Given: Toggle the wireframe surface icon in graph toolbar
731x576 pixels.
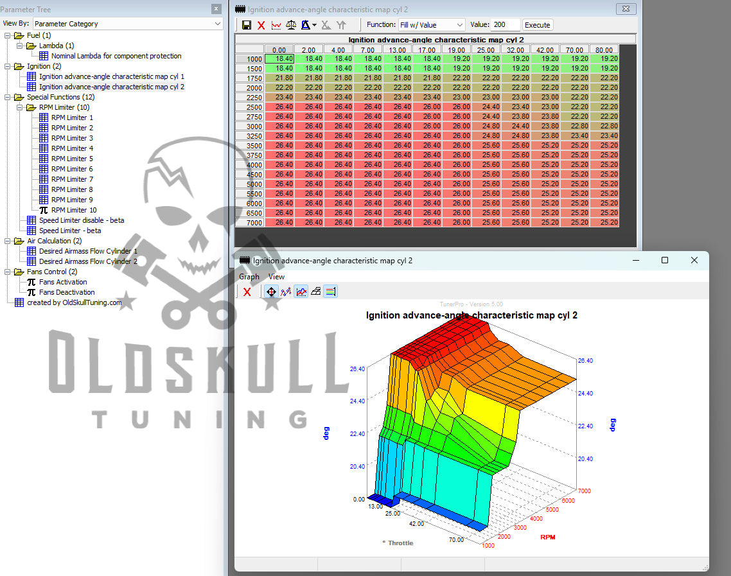Looking at the screenshot, I should pyautogui.click(x=316, y=292).
